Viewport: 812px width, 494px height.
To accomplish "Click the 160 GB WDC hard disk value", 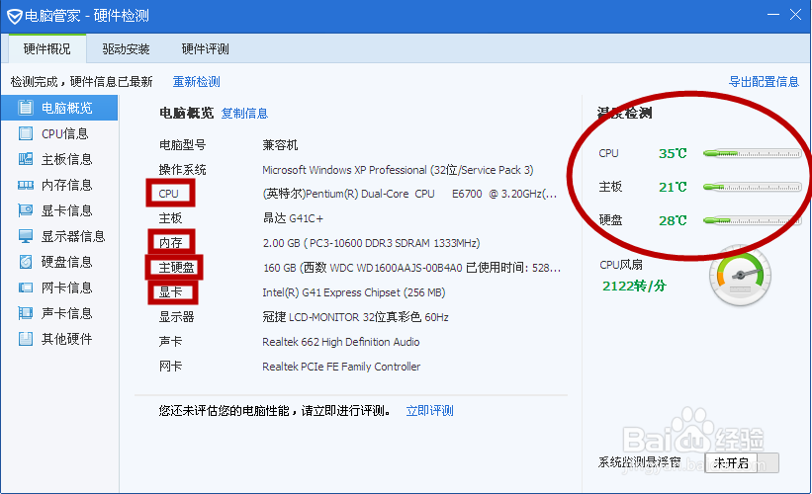I will point(411,268).
